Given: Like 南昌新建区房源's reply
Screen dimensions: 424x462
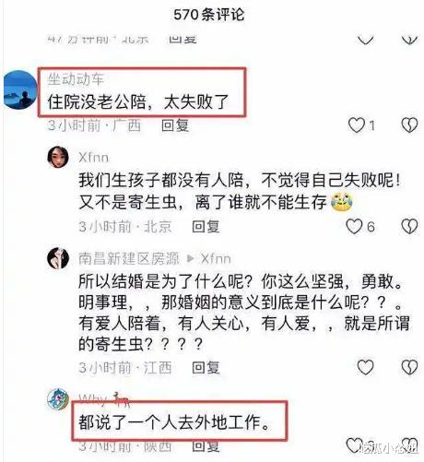Looking at the screenshot, I should pos(365,367).
